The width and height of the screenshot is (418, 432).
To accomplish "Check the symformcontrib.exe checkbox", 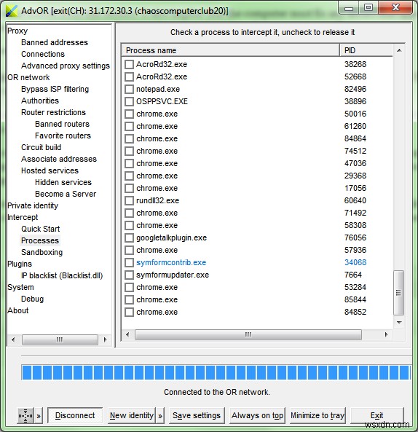I will 129,262.
